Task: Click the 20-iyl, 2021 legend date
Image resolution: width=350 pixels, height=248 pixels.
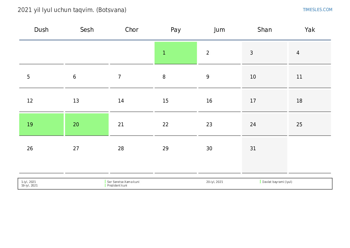Action: 214,182
